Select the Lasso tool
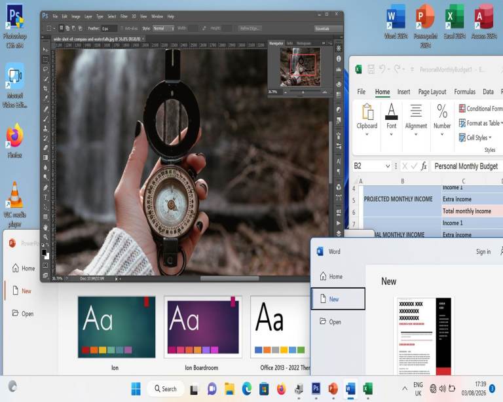The width and height of the screenshot is (503, 402). [x=46, y=69]
